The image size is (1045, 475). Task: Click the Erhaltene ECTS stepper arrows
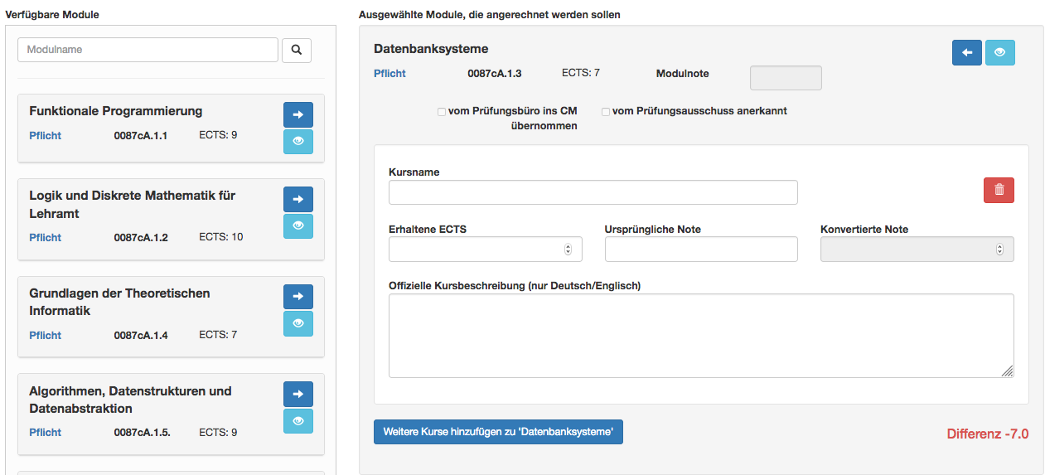(x=568, y=249)
